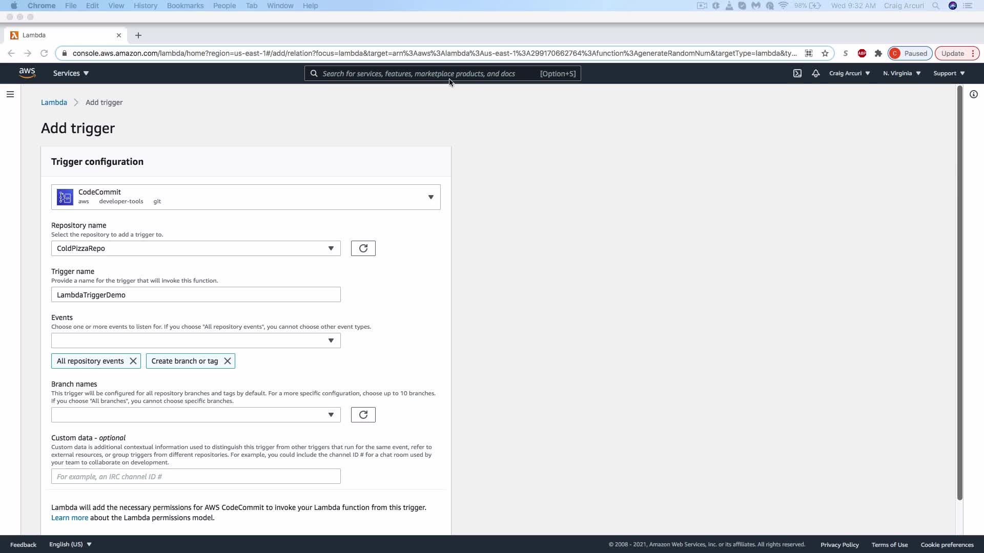Screen dimensions: 984x553
Task: Focus the Custom data input field
Action: click(x=196, y=476)
